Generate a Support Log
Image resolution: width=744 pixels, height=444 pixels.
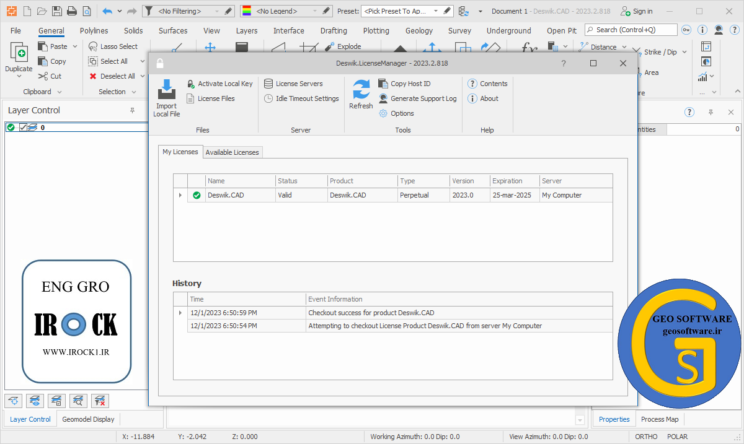[417, 98]
